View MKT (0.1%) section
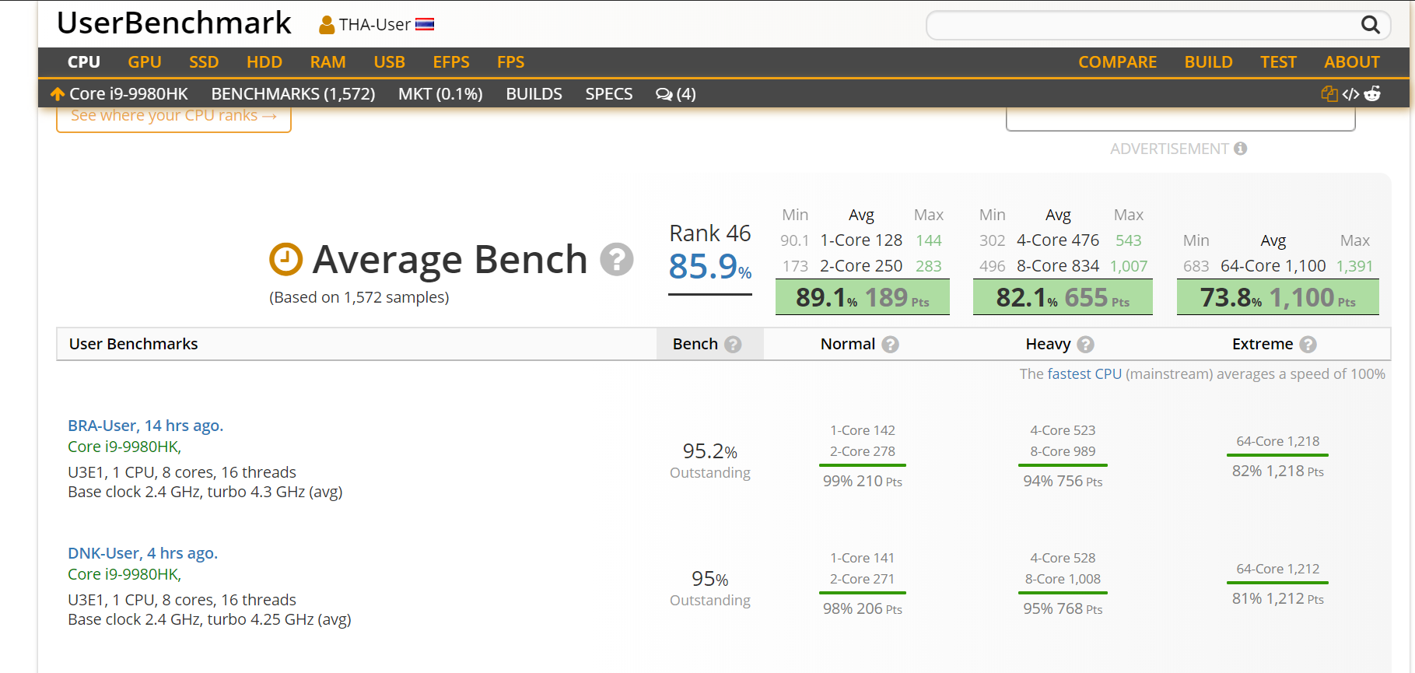The width and height of the screenshot is (1415, 673). [x=440, y=94]
